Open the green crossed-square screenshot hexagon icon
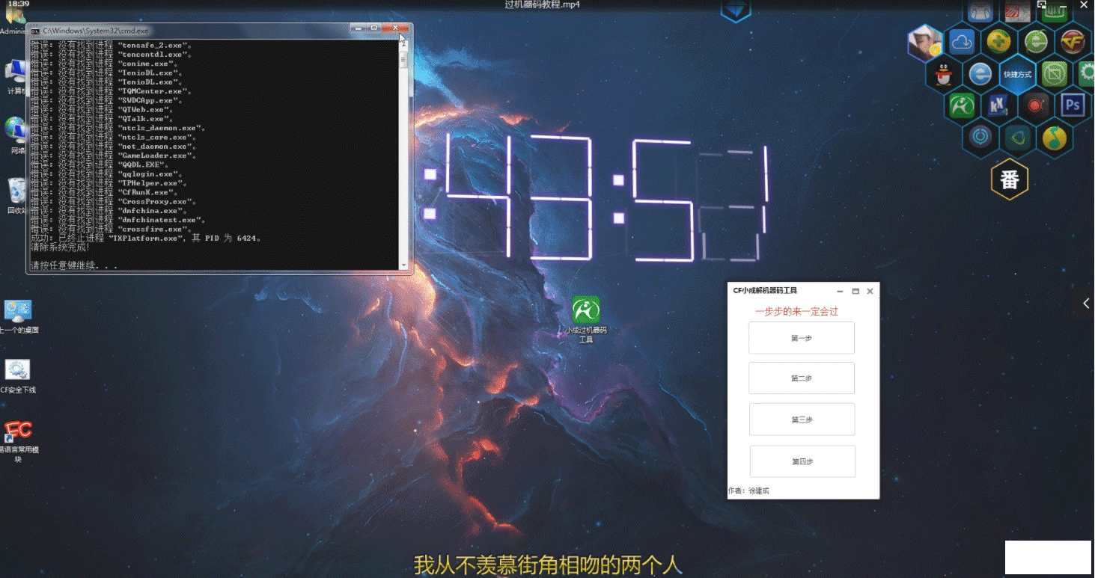The height and width of the screenshot is (578, 1095). [1054, 73]
